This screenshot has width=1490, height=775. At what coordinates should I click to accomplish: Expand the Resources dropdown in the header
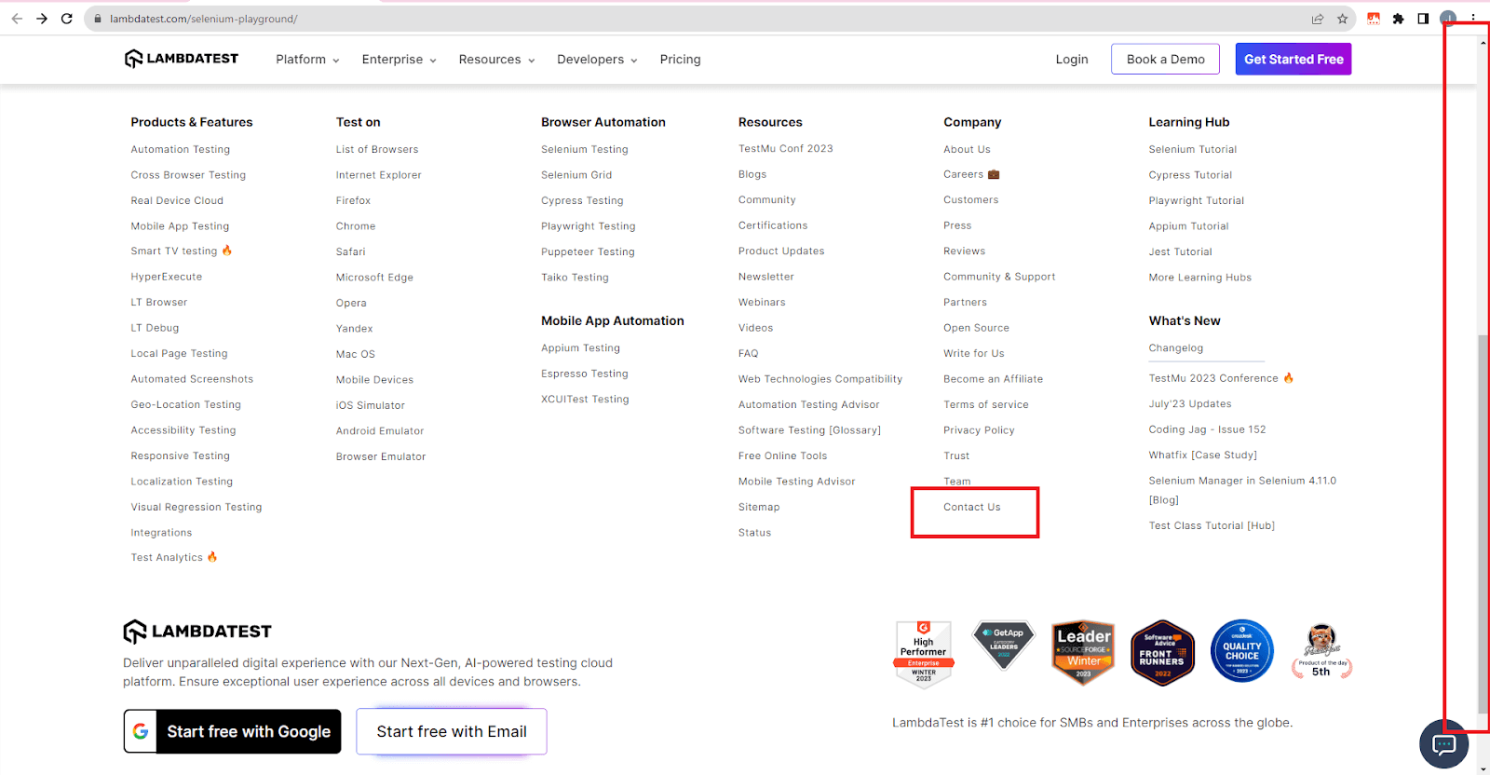tap(496, 60)
